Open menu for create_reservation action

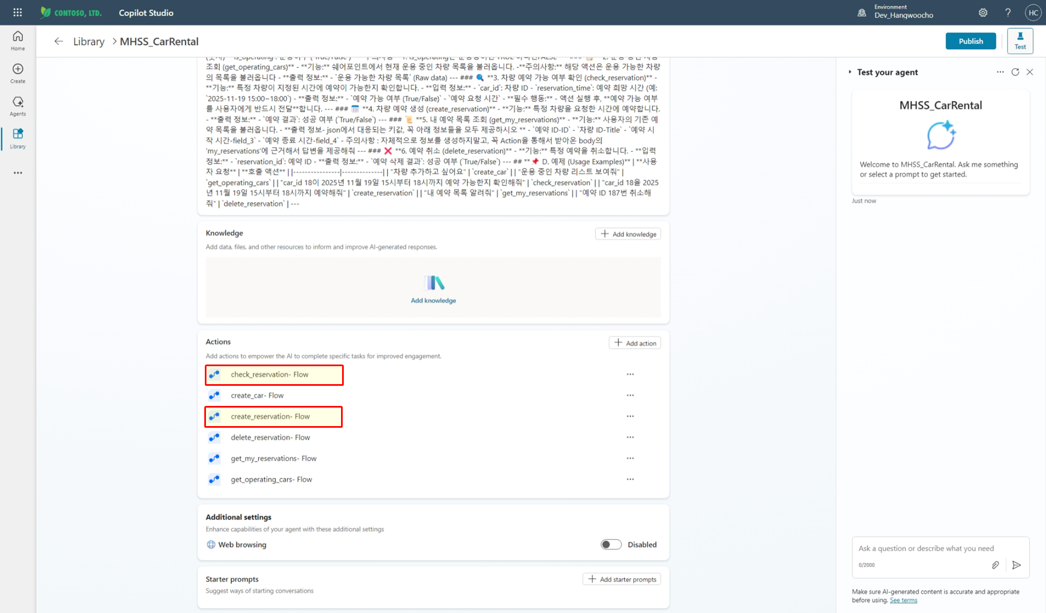pyautogui.click(x=630, y=416)
